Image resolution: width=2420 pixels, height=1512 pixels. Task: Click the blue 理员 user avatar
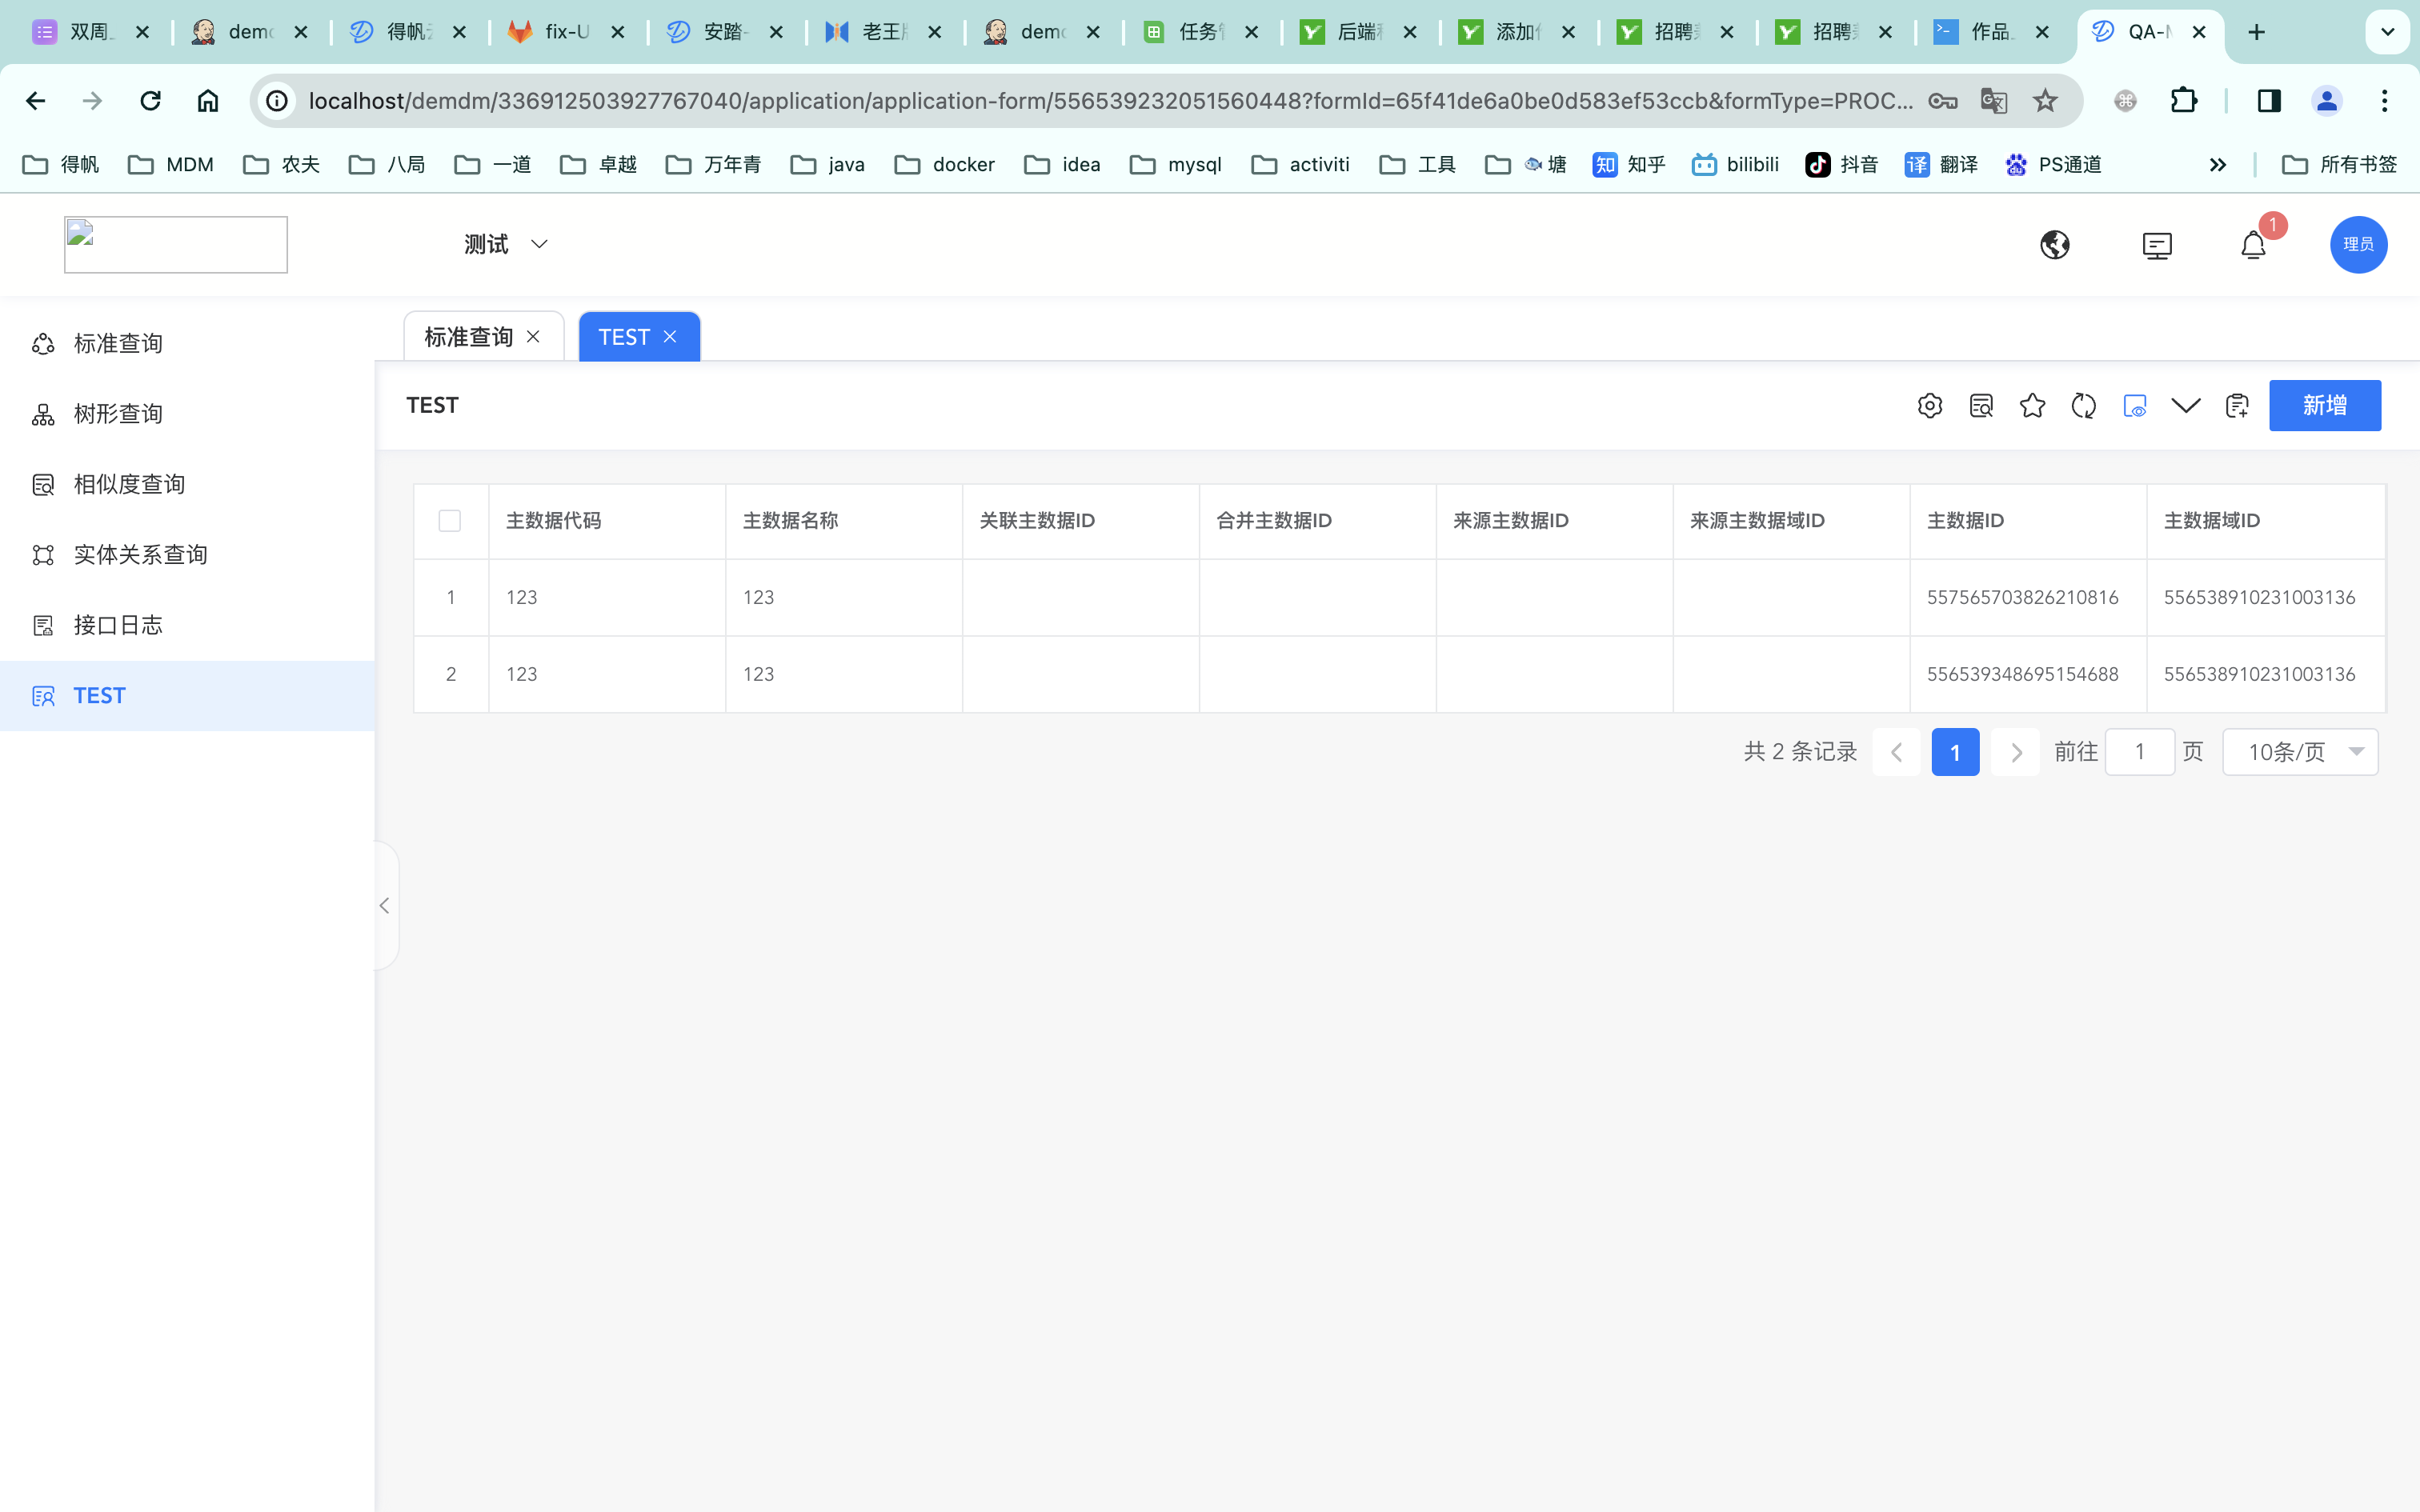click(2358, 245)
